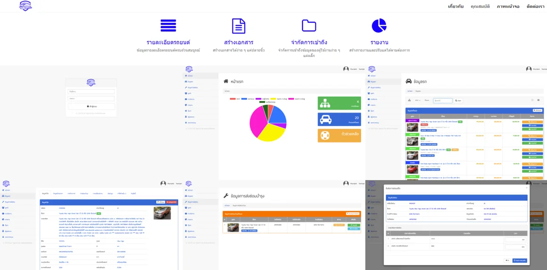Image resolution: width=547 pixels, height=270 pixels.
Task: Click the pie chart icon above รายงาน
Action: [x=379, y=25]
